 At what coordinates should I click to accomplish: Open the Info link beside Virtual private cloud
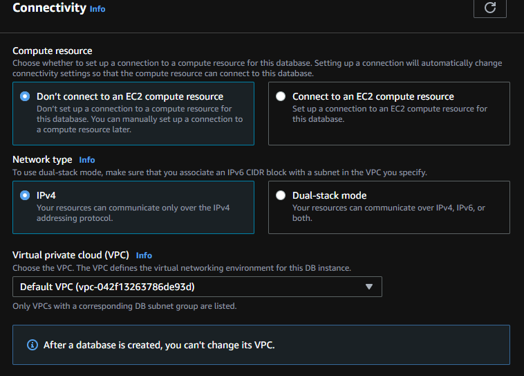[x=144, y=256]
